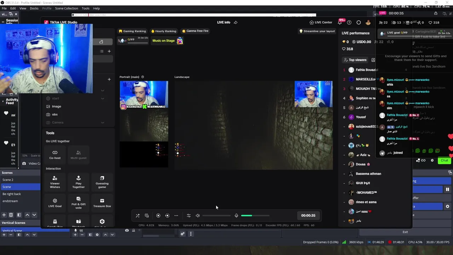Image resolution: width=453 pixels, height=255 pixels.
Task: Click the start recording circle icon
Action: (158, 215)
